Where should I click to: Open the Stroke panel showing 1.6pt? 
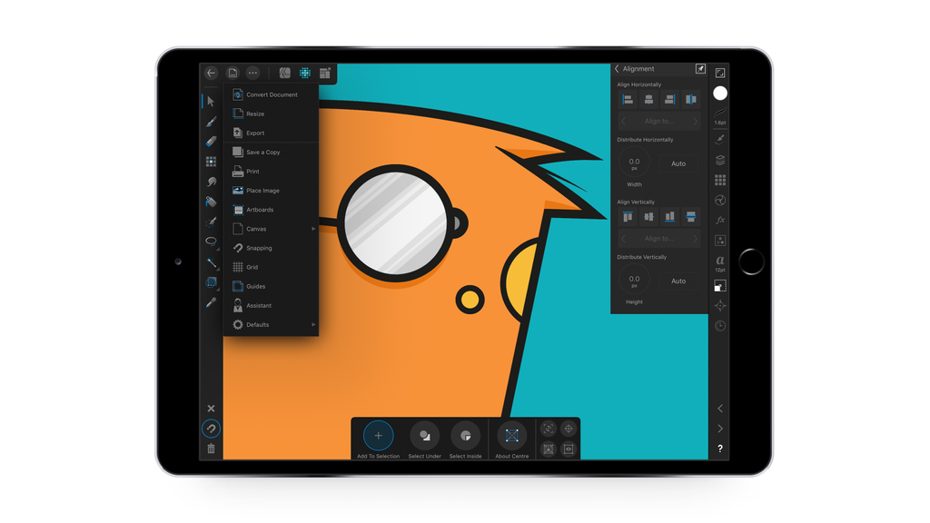[720, 116]
